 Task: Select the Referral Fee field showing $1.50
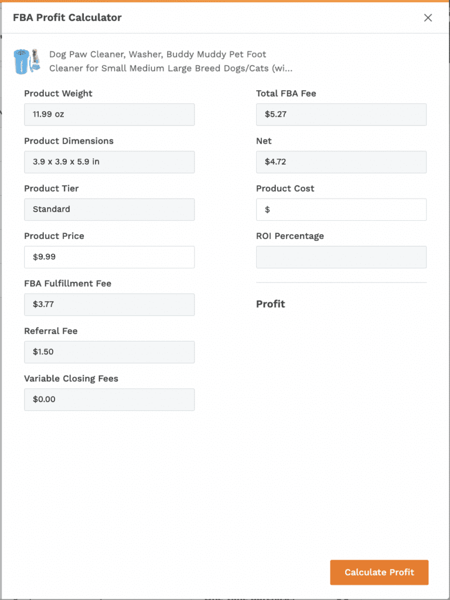coord(109,352)
